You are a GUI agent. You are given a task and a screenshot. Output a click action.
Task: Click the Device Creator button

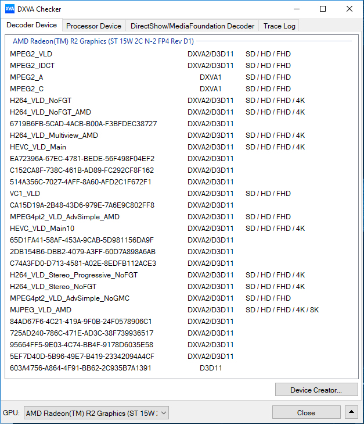(316, 390)
